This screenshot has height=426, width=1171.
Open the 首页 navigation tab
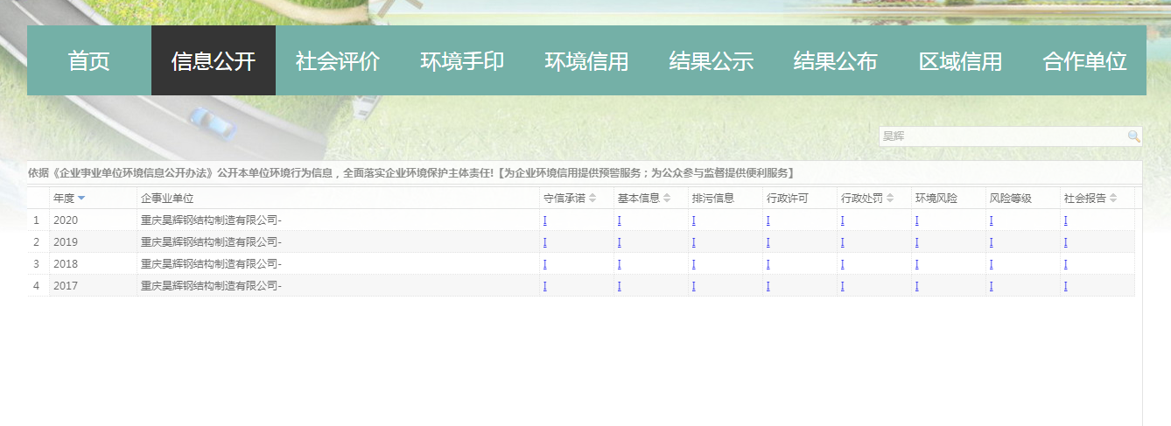click(x=89, y=61)
